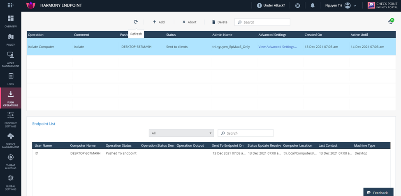Open Asset Management
Image resolution: width=401 pixels, height=196 pixels.
tap(10, 59)
